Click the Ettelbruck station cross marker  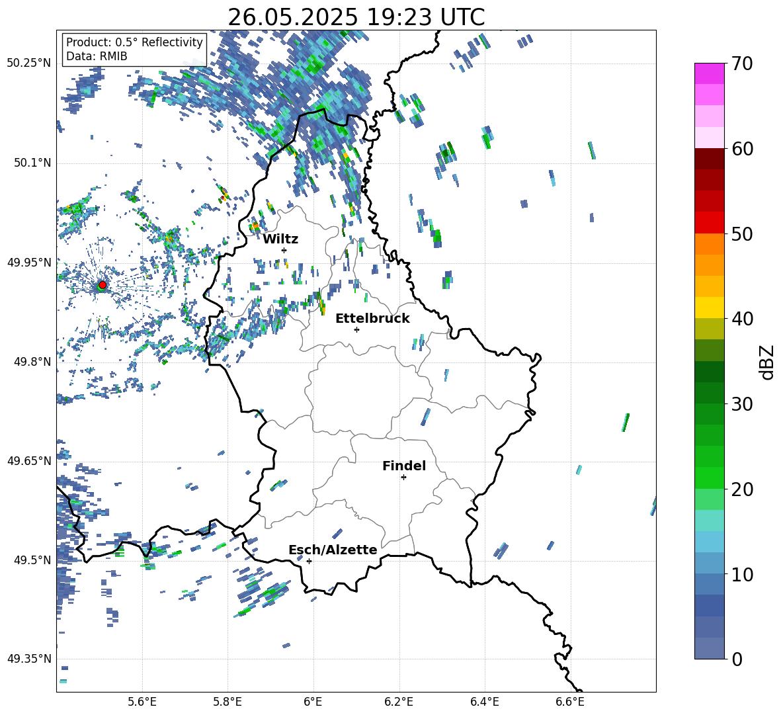[x=356, y=329]
